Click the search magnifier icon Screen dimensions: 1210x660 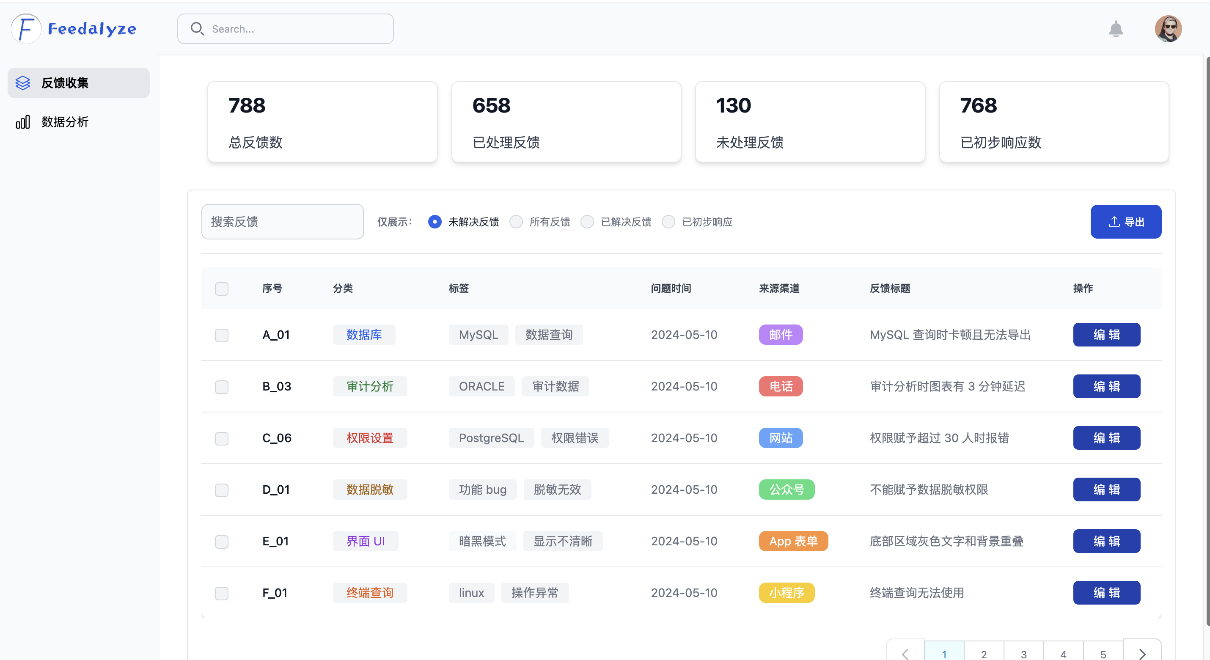point(197,29)
